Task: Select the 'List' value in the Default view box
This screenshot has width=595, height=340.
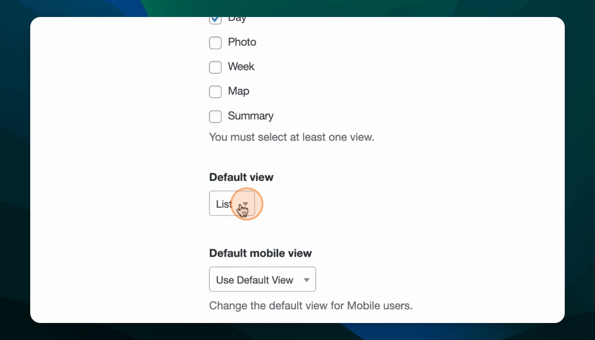Action: pos(224,204)
